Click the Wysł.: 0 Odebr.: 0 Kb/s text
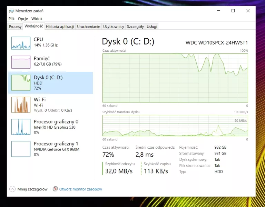 pos(53,110)
